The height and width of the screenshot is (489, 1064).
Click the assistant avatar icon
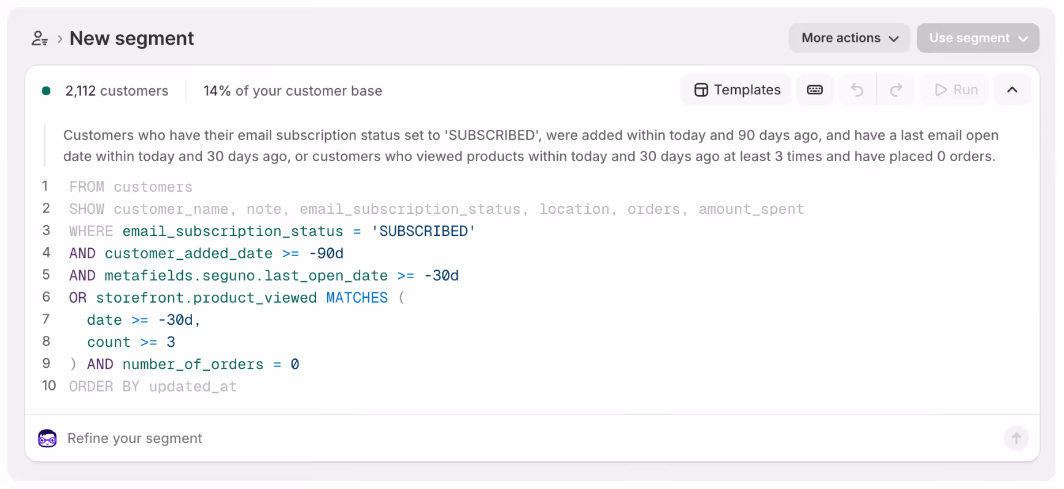point(47,439)
